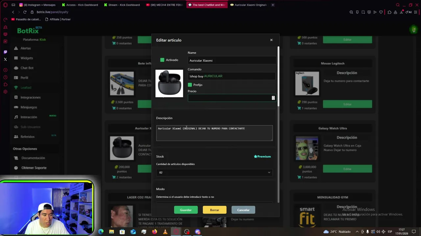Go back to previous page

(13, 12)
